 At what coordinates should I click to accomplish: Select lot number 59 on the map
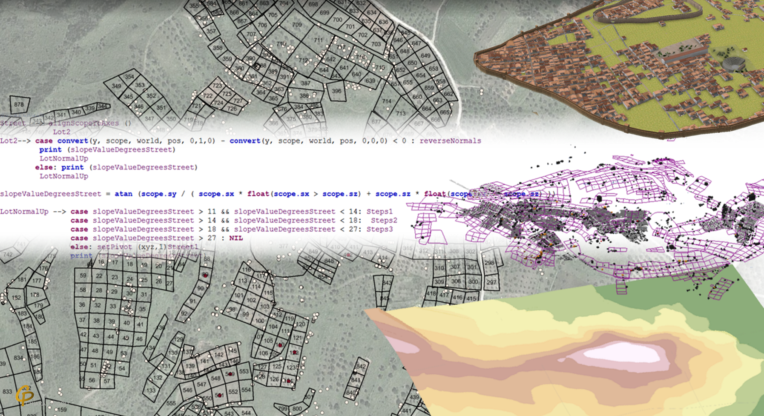[x=83, y=275]
